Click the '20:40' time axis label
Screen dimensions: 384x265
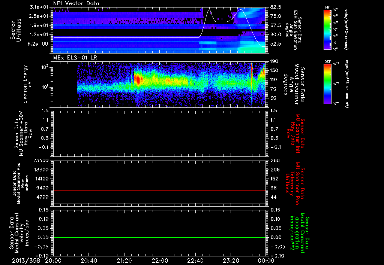click(x=89, y=261)
